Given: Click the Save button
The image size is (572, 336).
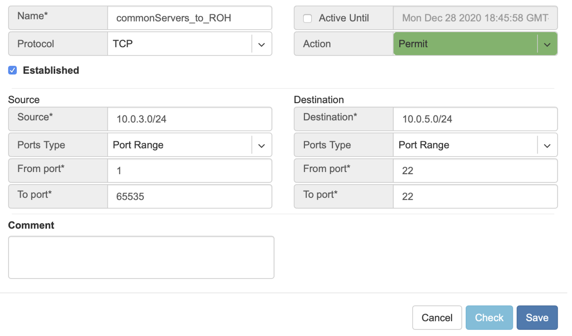Looking at the screenshot, I should 537,317.
